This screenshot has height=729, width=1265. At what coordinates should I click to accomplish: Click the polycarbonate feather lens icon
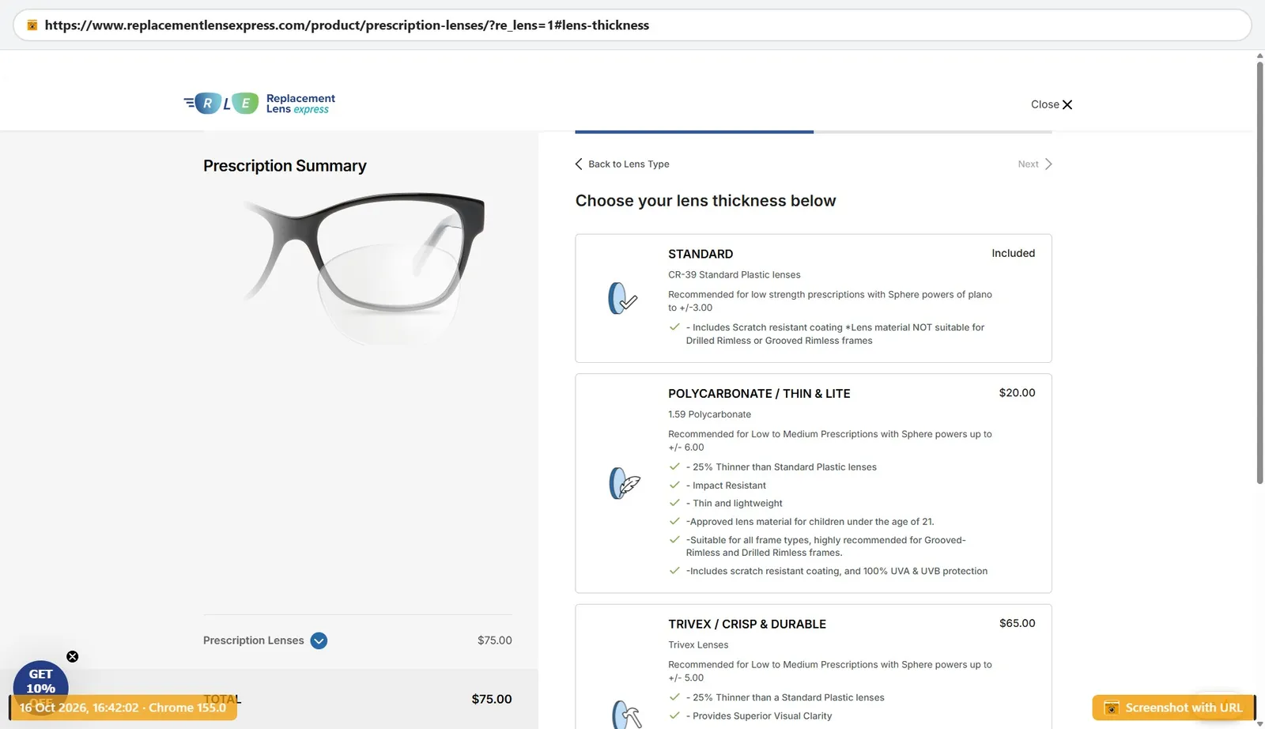(624, 483)
